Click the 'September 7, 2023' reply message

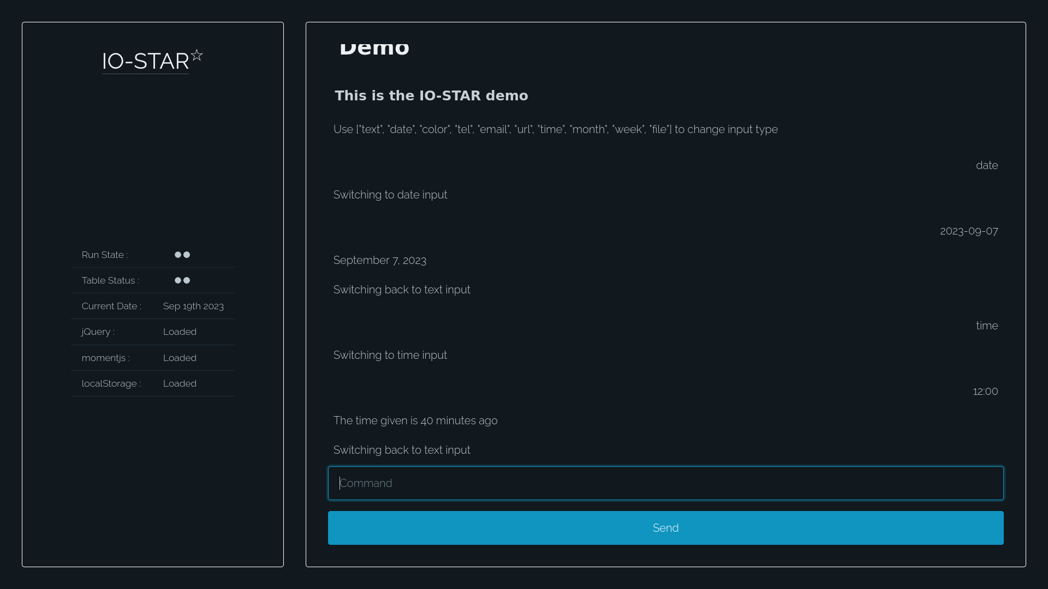[380, 260]
